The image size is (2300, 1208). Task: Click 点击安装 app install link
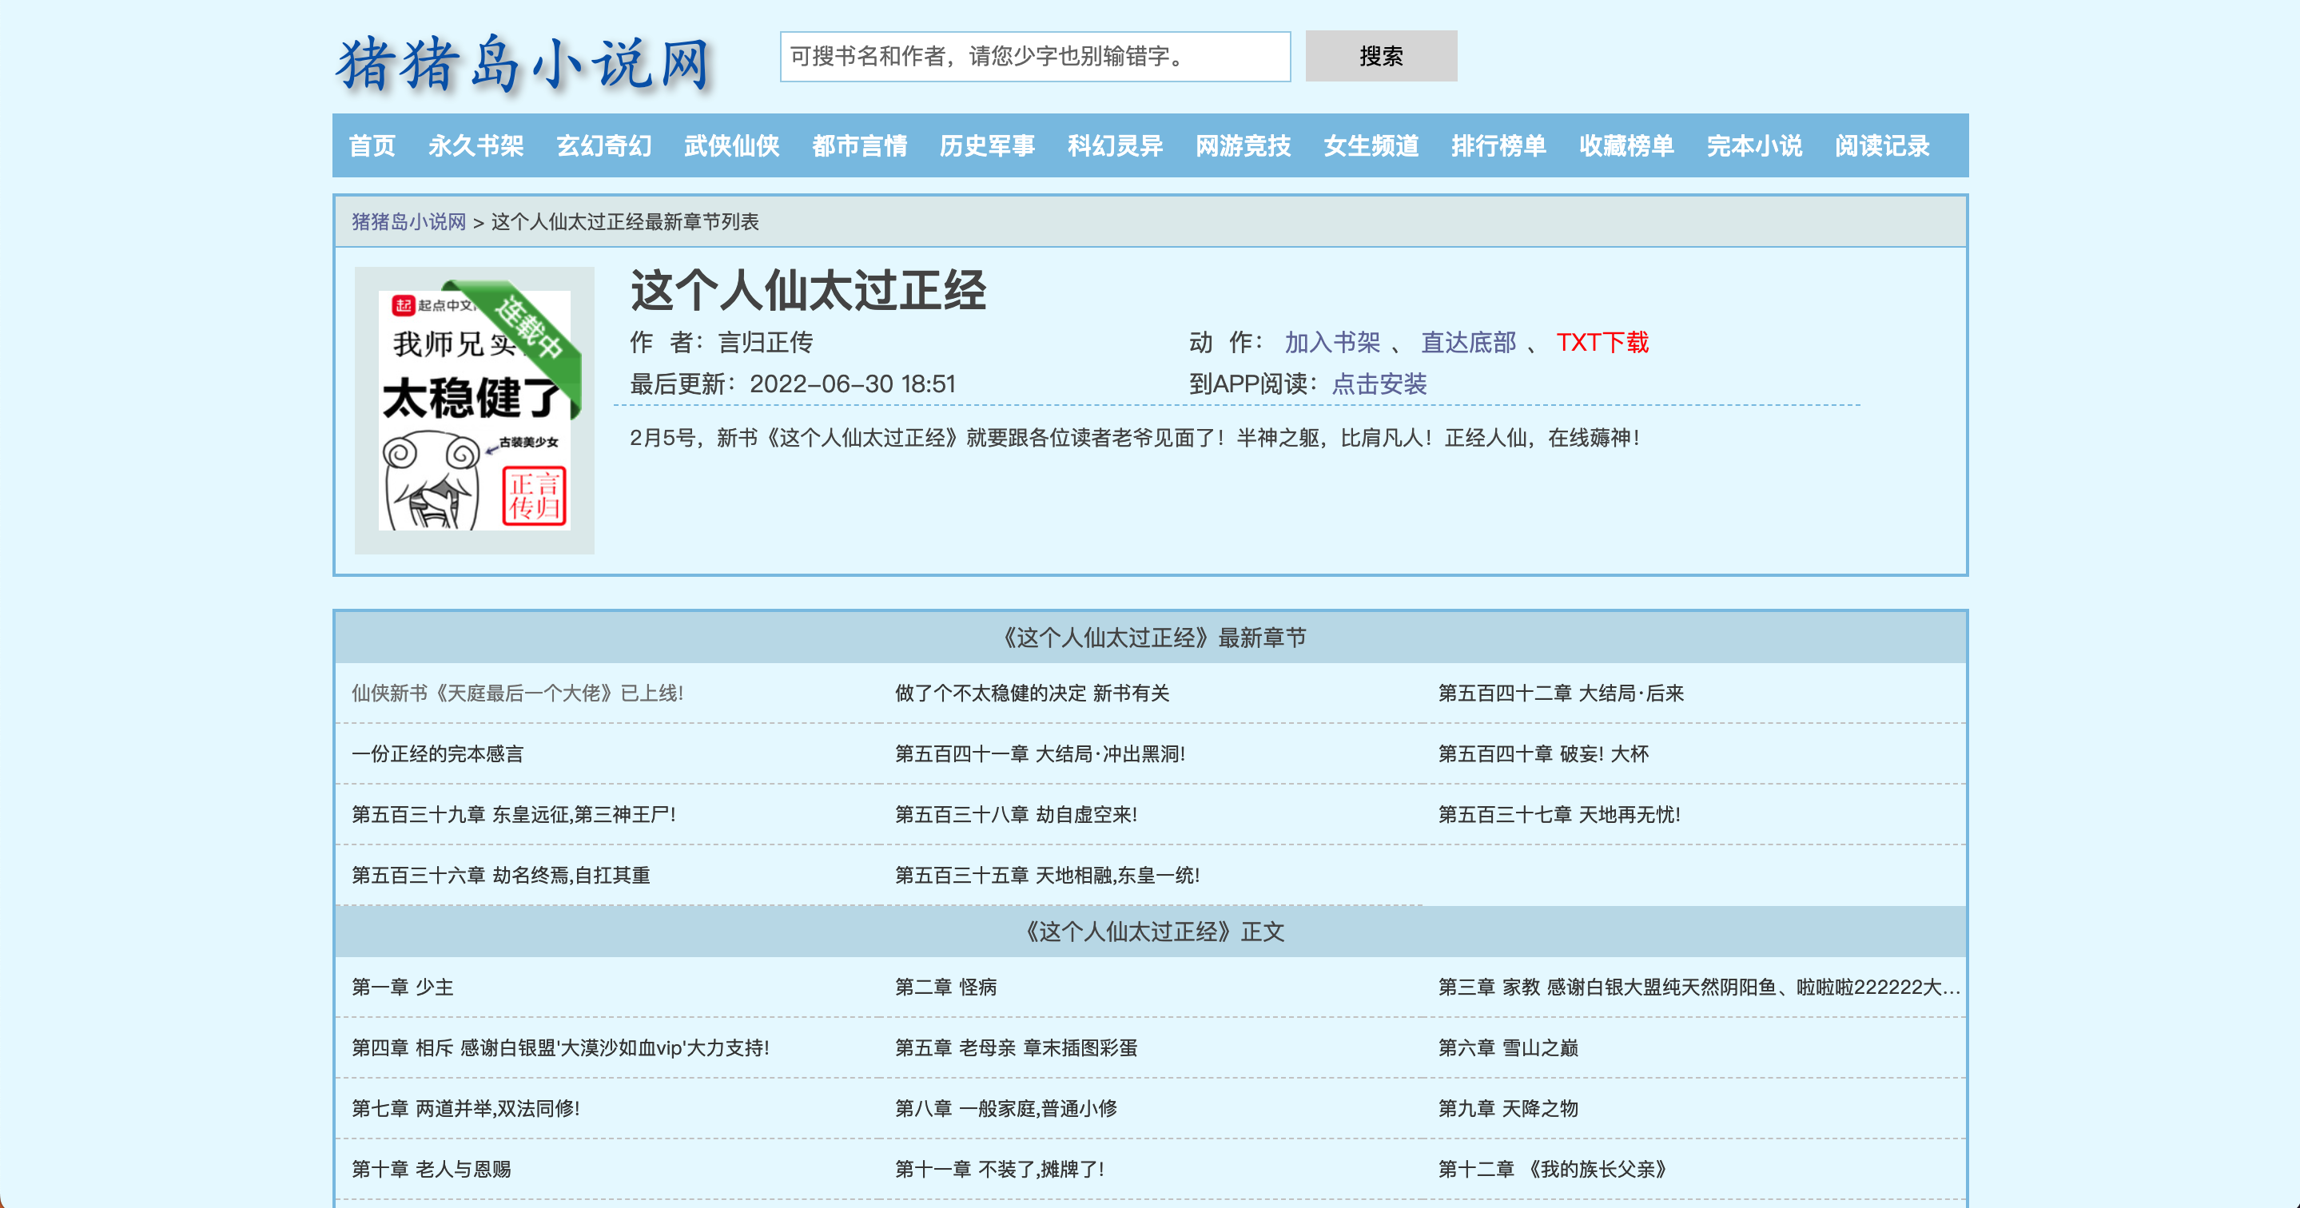[x=1379, y=384]
